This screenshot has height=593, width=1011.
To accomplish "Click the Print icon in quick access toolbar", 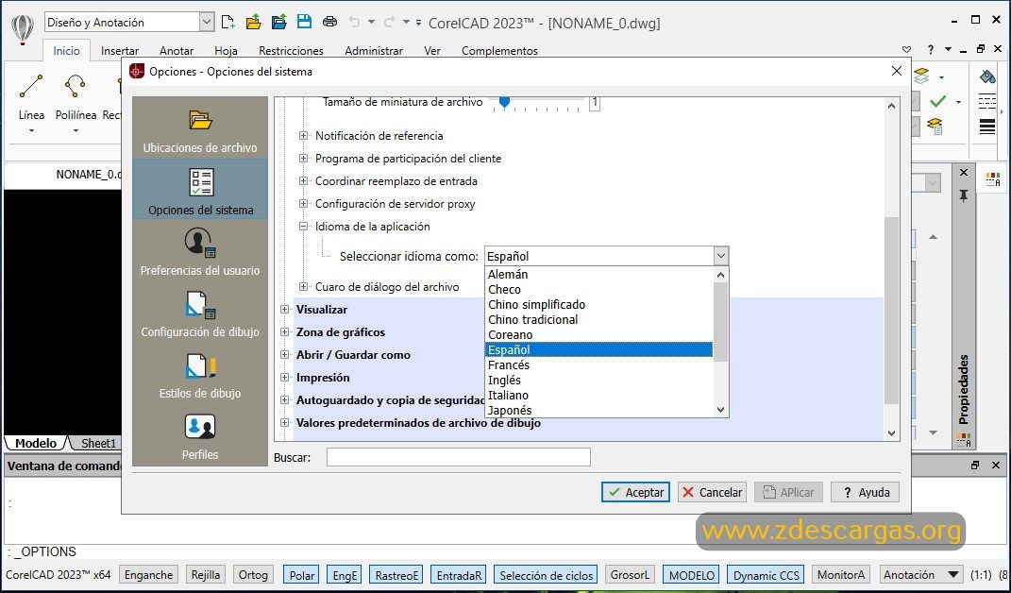I will (x=329, y=22).
